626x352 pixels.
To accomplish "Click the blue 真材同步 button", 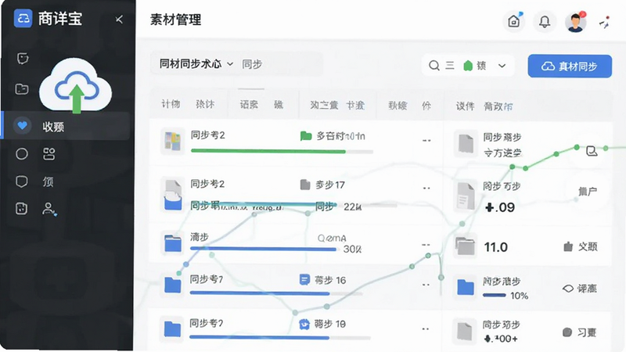I will point(570,66).
